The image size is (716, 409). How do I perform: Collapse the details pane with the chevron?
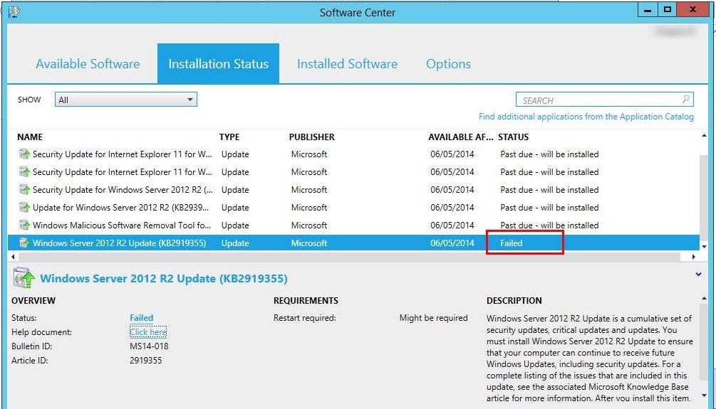pyautogui.click(x=698, y=275)
